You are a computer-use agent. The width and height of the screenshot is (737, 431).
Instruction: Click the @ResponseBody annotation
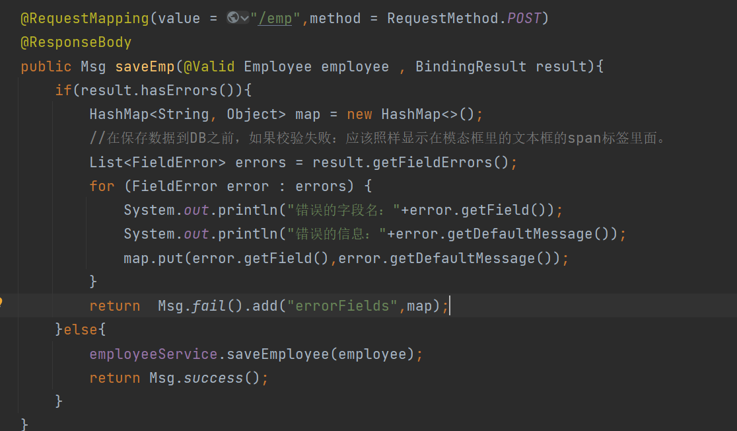click(76, 42)
